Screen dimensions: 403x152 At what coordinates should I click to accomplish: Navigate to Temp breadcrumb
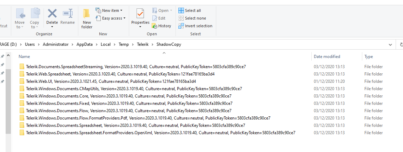tap(124, 44)
